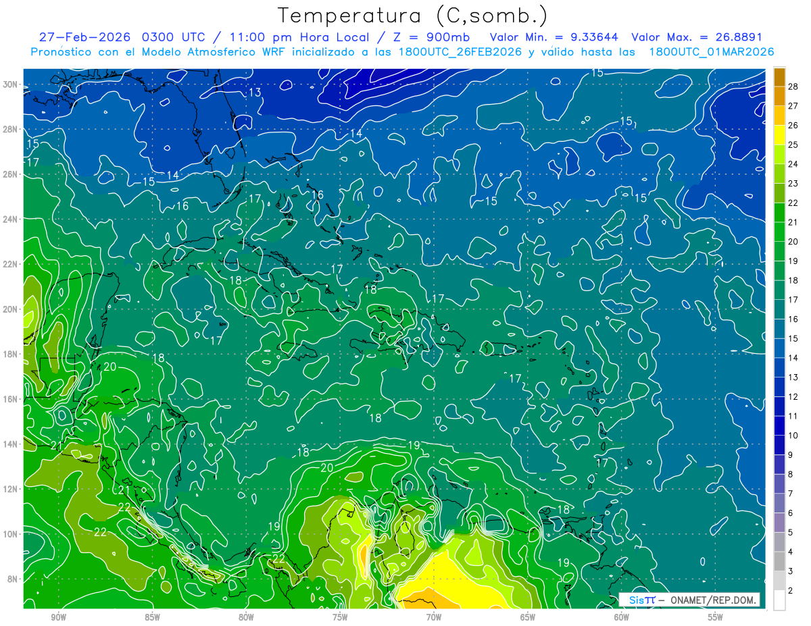The width and height of the screenshot is (811, 626).
Task: Select valid-until time 1800UTC_01MAR2026
Action: pos(712,52)
